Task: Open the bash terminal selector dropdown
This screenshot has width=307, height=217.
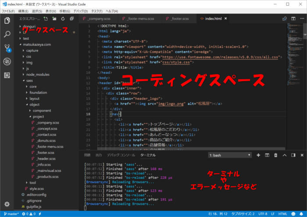Action: [x=230, y=155]
